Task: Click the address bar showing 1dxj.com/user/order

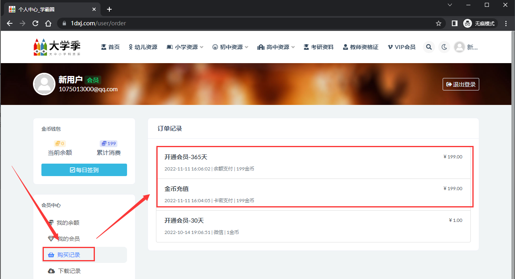Action: (x=241, y=23)
